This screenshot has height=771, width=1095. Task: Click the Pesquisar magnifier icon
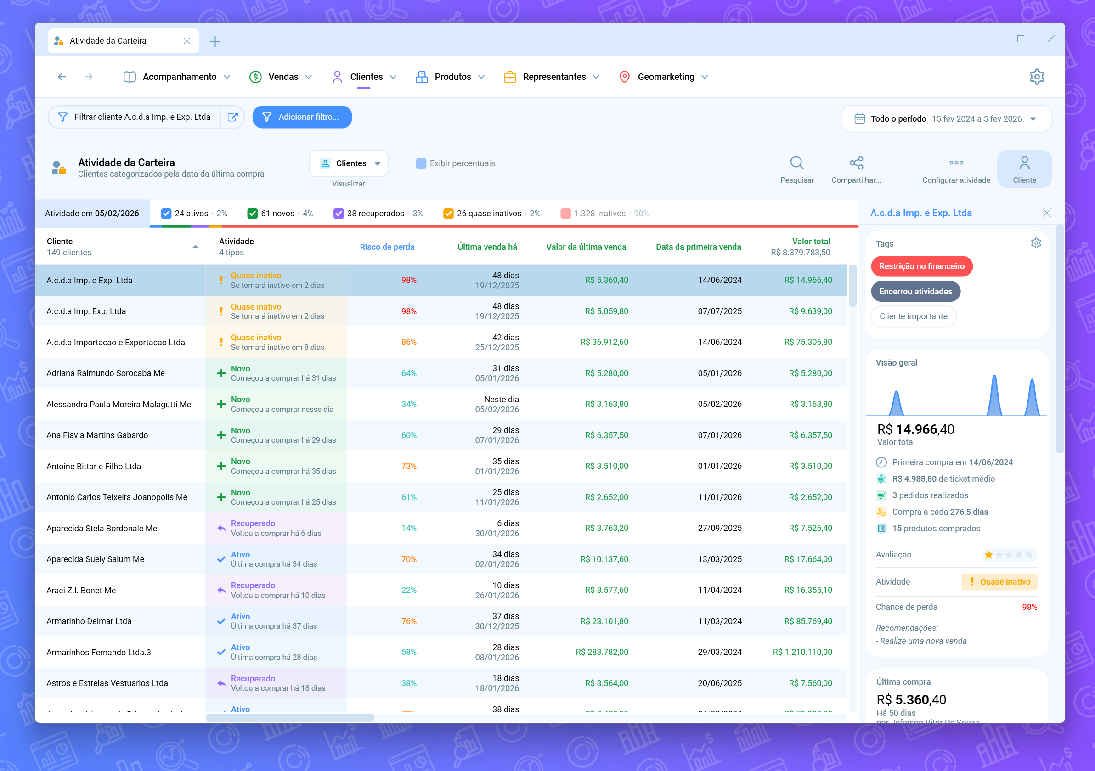(x=796, y=163)
